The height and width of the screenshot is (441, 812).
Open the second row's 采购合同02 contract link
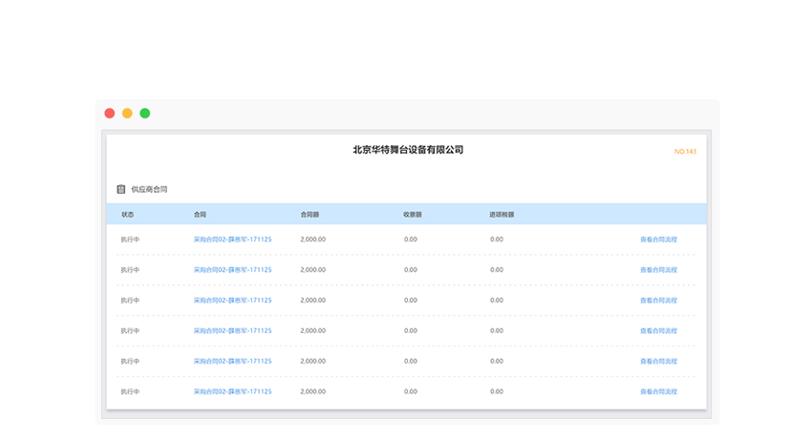(232, 270)
